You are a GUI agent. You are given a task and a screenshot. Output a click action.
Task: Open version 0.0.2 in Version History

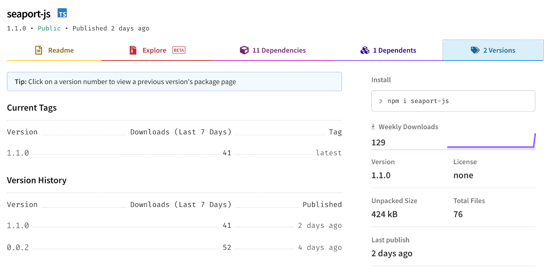click(18, 247)
